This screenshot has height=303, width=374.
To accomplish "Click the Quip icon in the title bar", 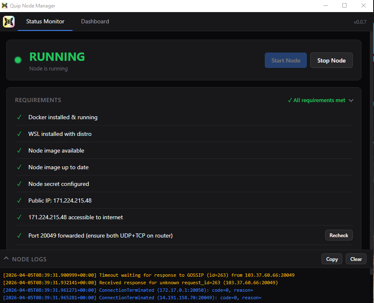I will (5, 5).
